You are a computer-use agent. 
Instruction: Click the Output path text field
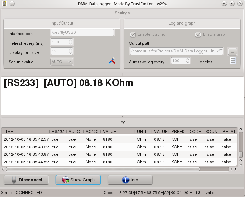pos(177,51)
